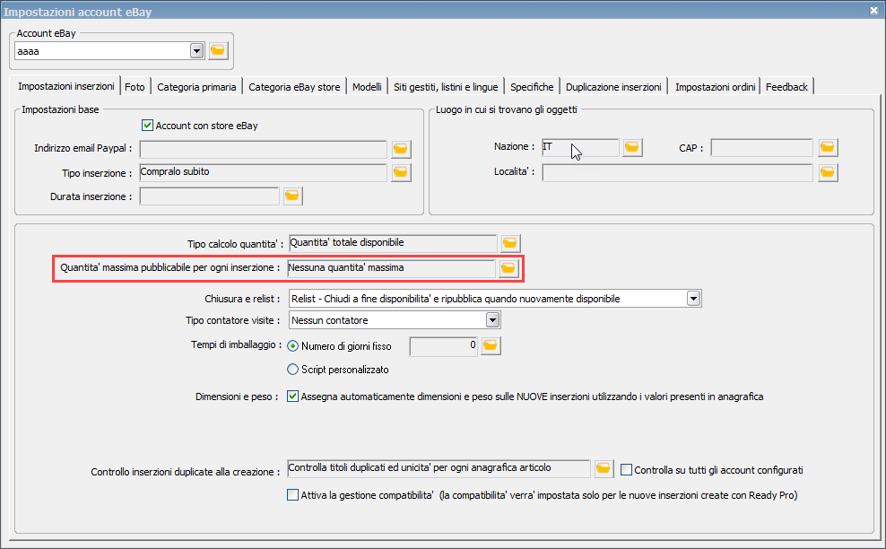Screen dimensions: 886x549
Task: Open folder icon next to Account eBay combo
Action: click(x=218, y=51)
